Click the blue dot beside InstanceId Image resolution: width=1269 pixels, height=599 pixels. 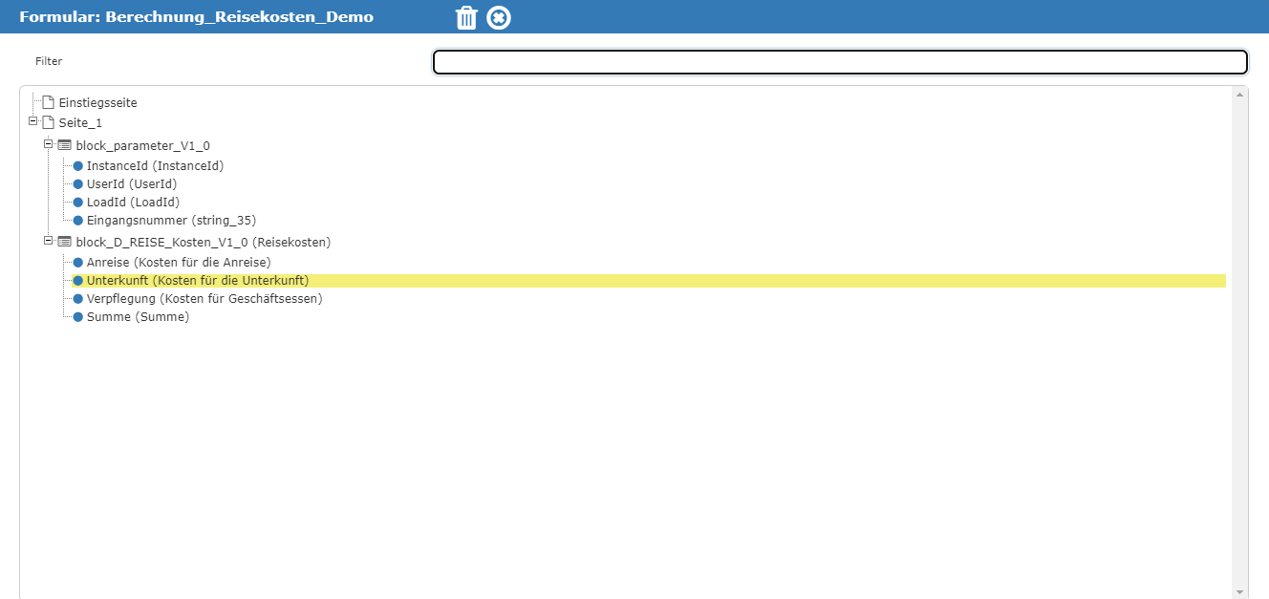[x=78, y=166]
